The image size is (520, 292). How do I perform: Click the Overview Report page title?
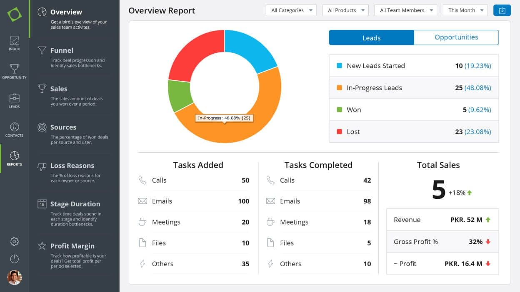click(x=162, y=11)
